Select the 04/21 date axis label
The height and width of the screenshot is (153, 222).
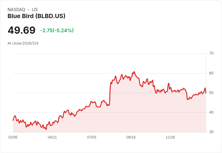click(x=52, y=137)
